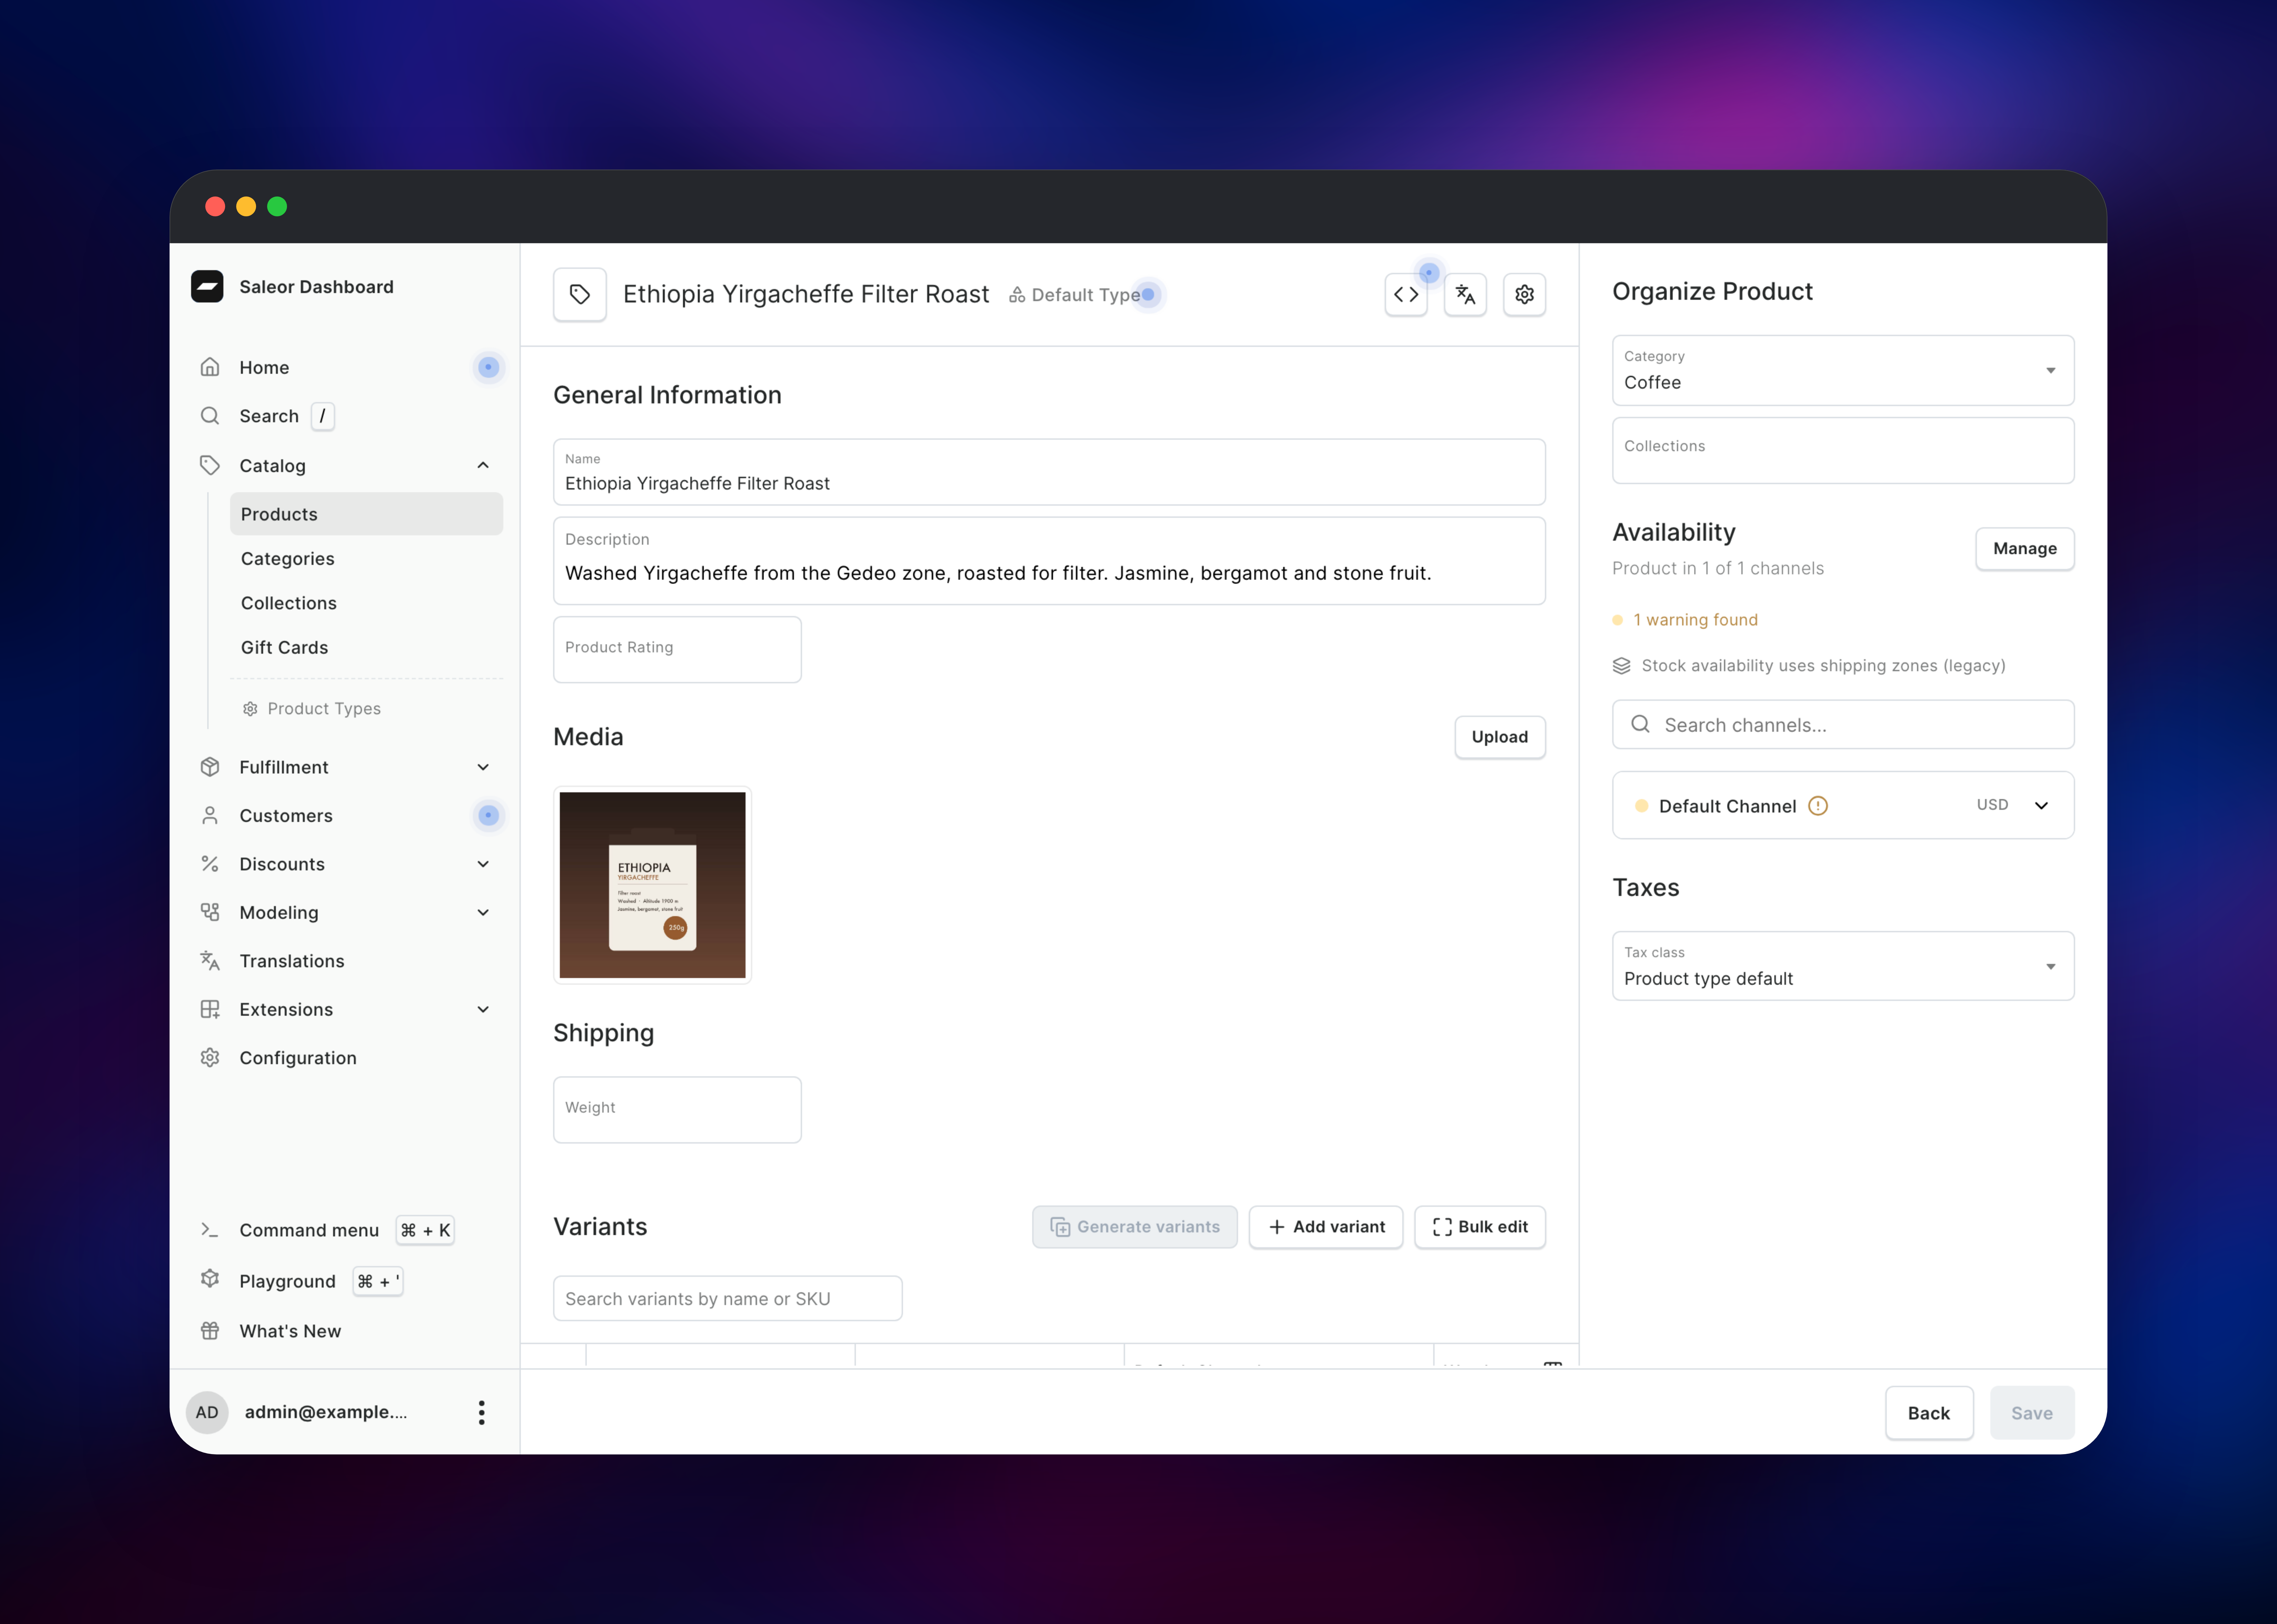The image size is (2277, 1624).
Task: Click the Discounts percent icon
Action: click(210, 864)
